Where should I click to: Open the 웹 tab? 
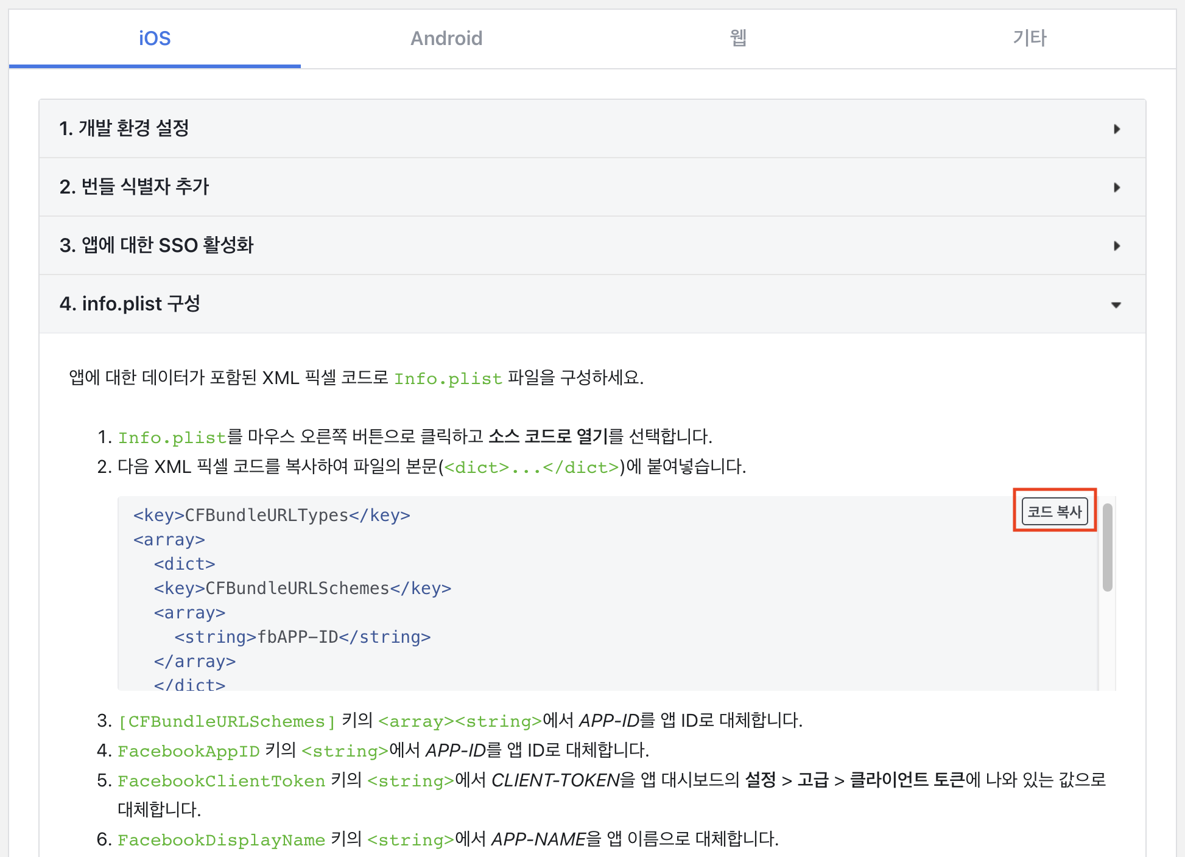coord(738,38)
